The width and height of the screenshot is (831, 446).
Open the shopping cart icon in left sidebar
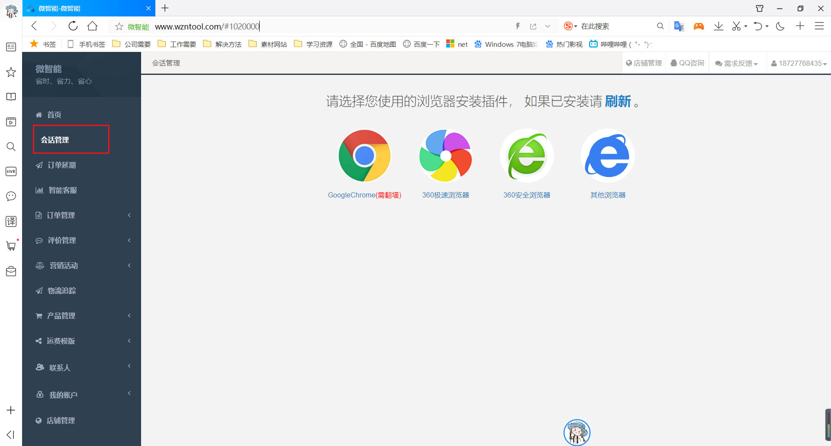click(11, 246)
